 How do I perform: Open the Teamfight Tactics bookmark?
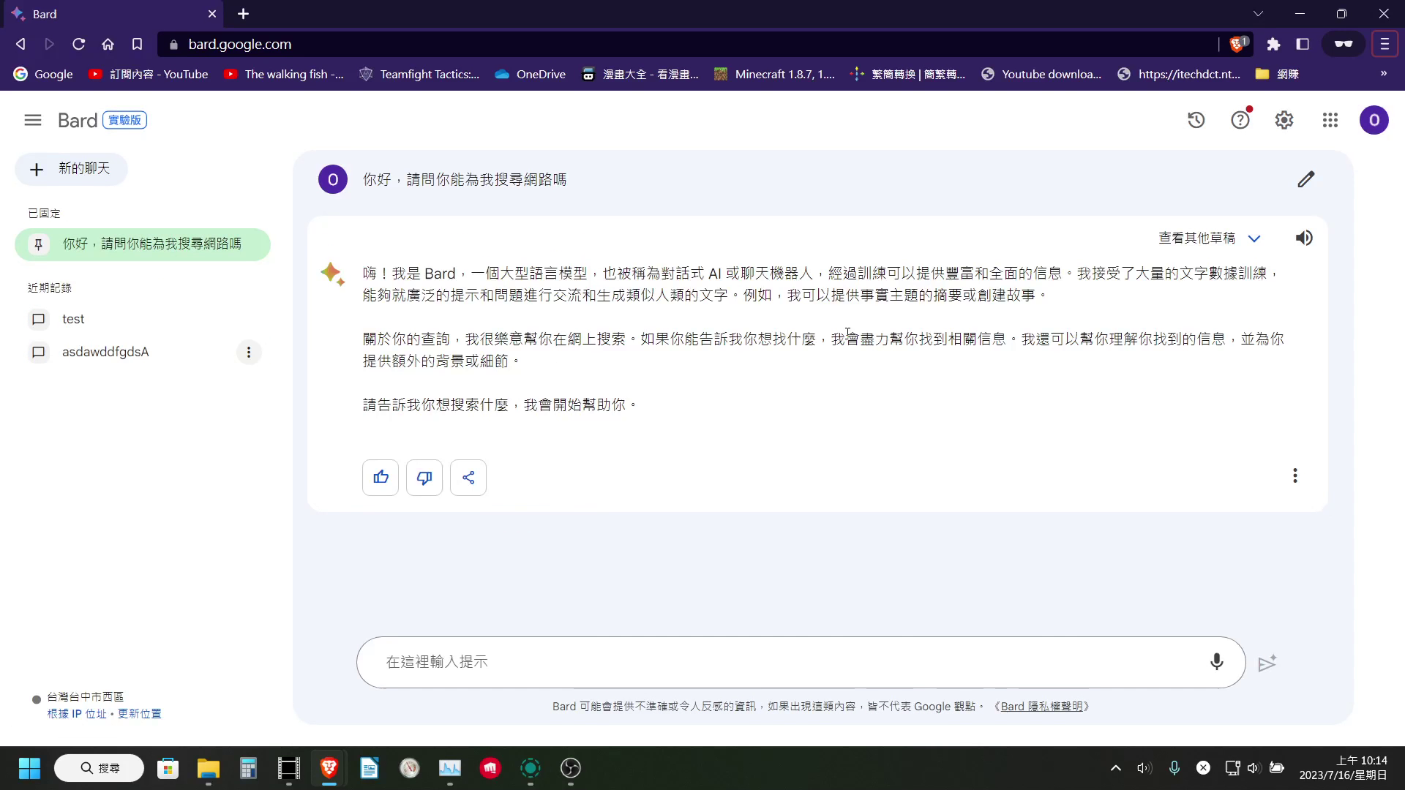click(419, 74)
